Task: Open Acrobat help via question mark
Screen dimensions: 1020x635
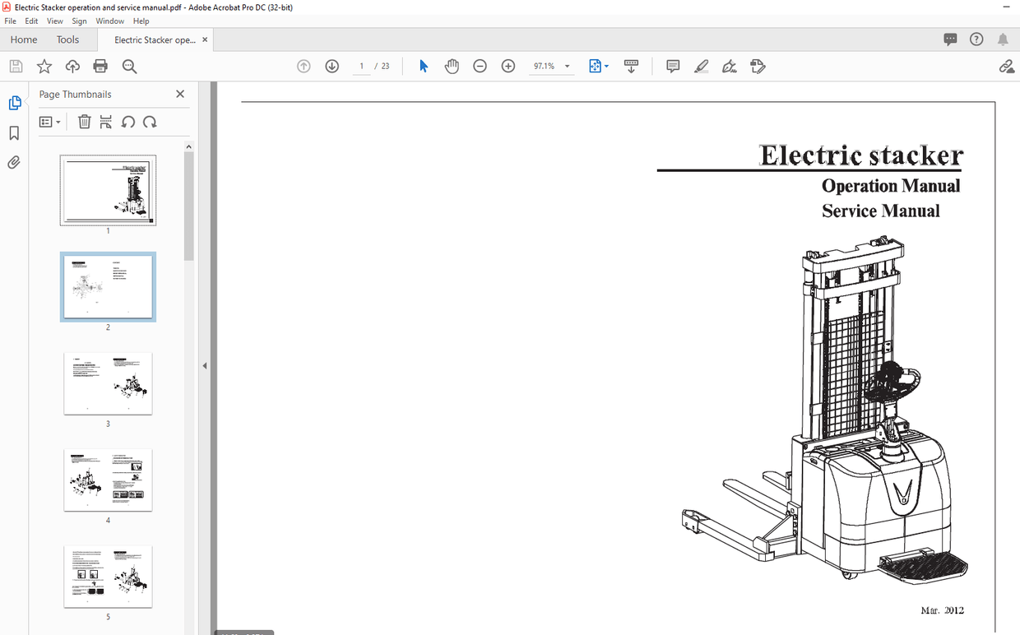Action: coord(976,39)
